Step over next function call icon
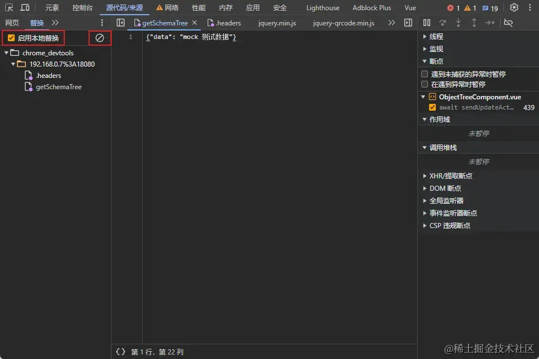The image size is (539, 359). tap(443, 23)
